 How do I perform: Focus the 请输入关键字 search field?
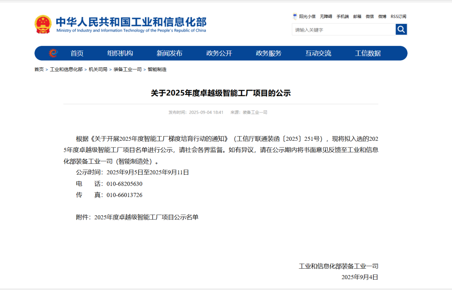pyautogui.click(x=344, y=30)
